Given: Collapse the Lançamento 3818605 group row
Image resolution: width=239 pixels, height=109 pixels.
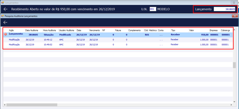Looking at the screenshot, I should (6, 35).
